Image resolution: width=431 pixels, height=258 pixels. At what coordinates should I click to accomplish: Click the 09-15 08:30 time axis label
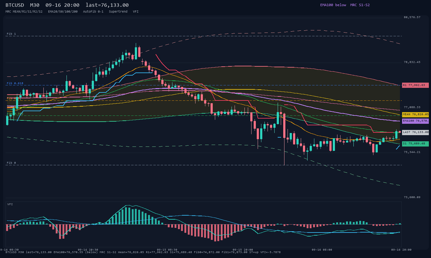click(167, 250)
